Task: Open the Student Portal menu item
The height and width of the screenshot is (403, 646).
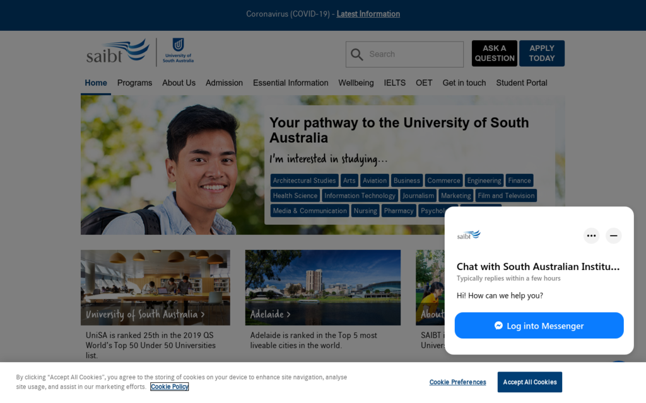Action: pos(522,82)
